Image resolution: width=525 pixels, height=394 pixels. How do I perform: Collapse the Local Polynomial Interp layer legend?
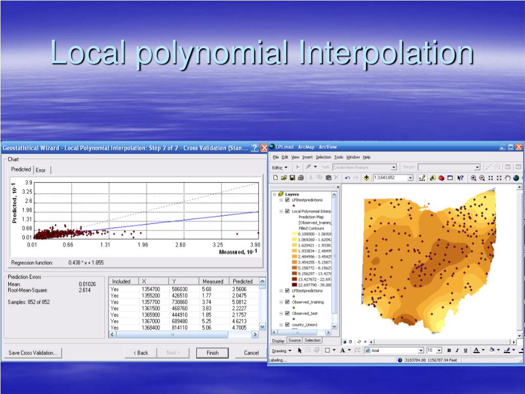click(x=281, y=211)
